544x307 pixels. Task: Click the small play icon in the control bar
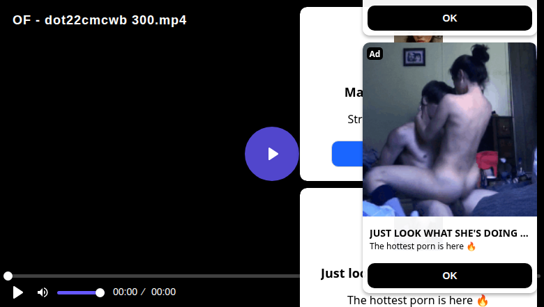(x=17, y=292)
